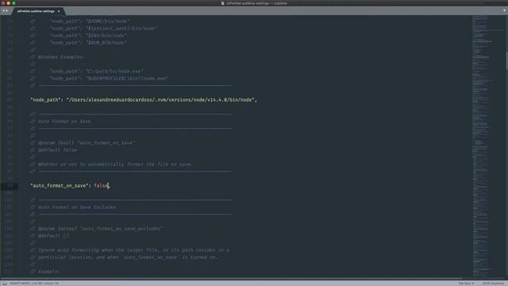The height and width of the screenshot is (286, 508).
Task: Click the "auto_format_on_save" key
Action: click(x=60, y=186)
